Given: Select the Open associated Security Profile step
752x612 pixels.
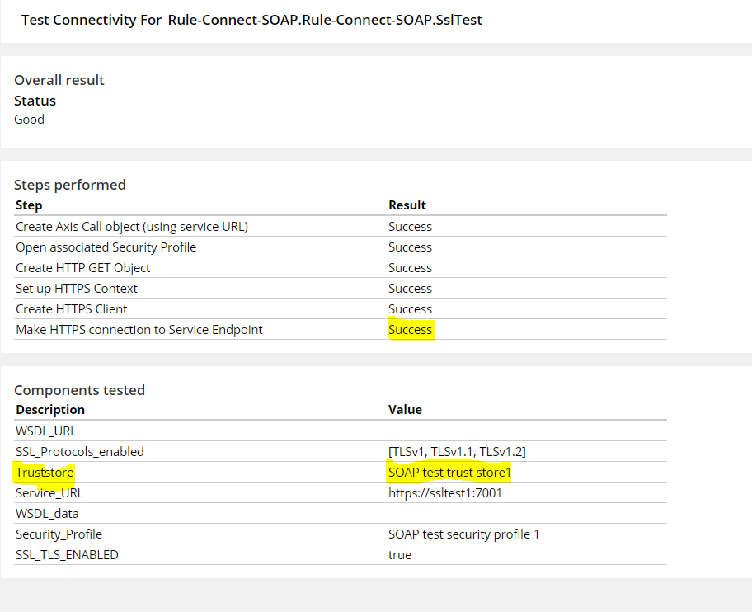Looking at the screenshot, I should (106, 247).
